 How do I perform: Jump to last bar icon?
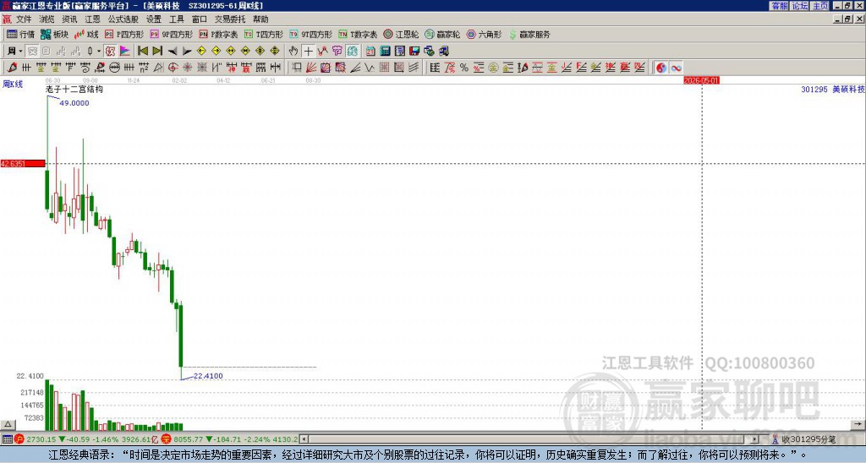(157, 52)
